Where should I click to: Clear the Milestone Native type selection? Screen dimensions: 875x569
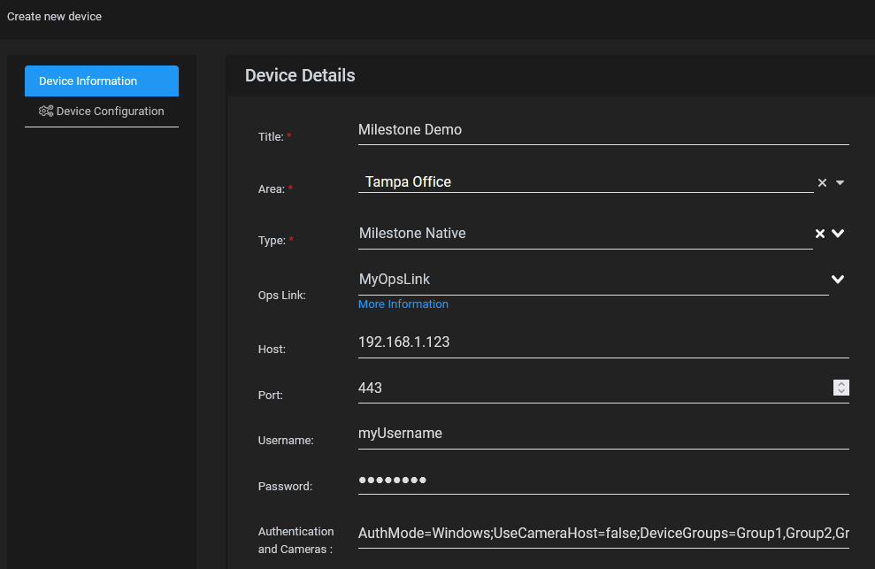click(x=820, y=234)
